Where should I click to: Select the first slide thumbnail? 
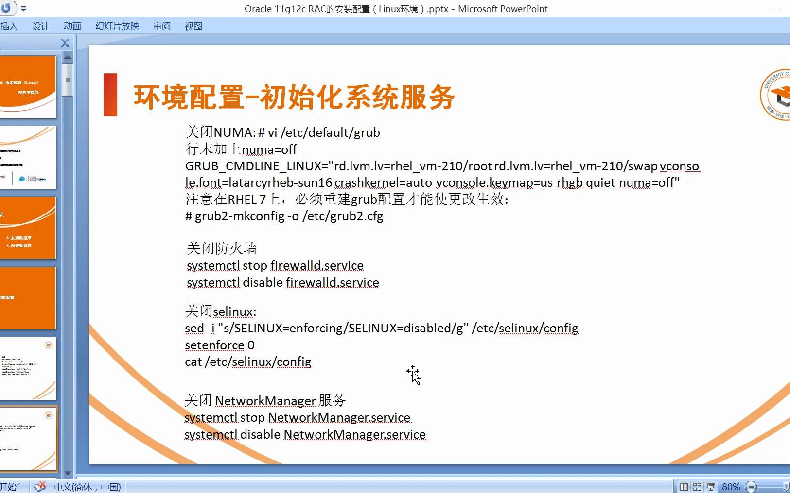point(28,86)
